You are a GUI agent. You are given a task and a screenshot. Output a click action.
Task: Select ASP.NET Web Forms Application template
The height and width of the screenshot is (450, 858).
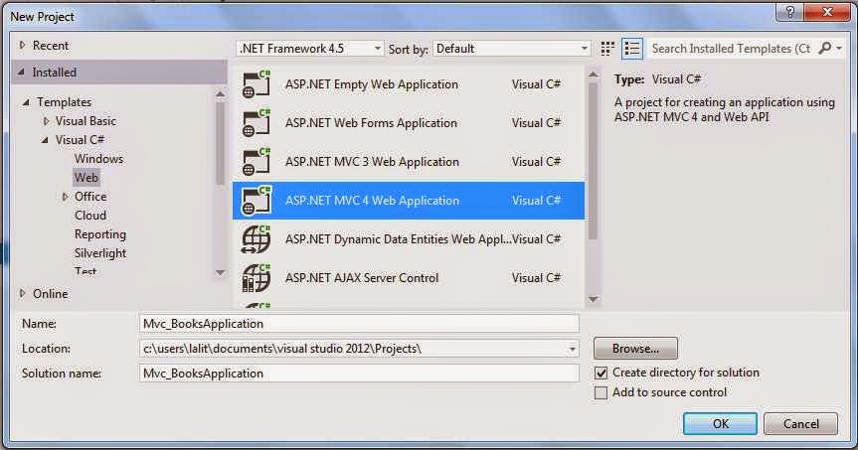tap(409, 123)
